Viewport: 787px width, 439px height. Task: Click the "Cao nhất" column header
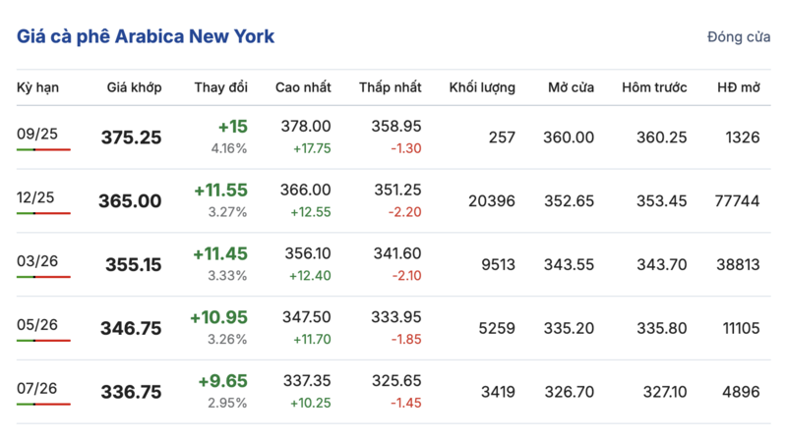pyautogui.click(x=303, y=87)
